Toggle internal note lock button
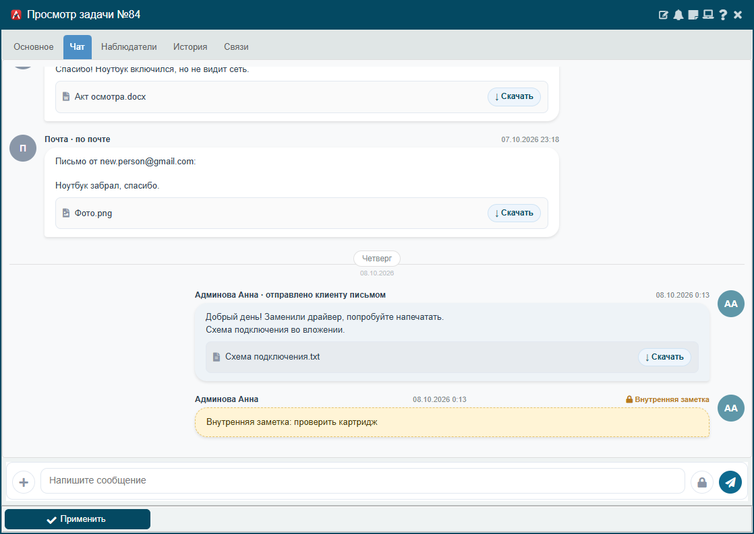The image size is (754, 534). pos(701,481)
